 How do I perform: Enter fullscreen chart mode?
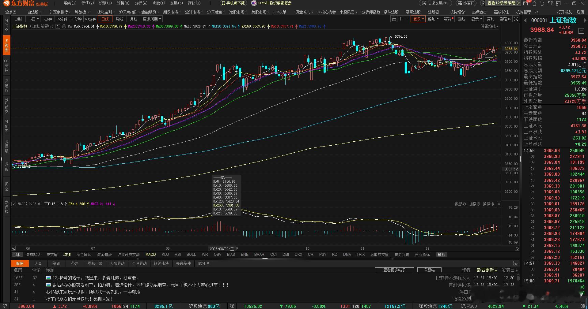[516, 19]
